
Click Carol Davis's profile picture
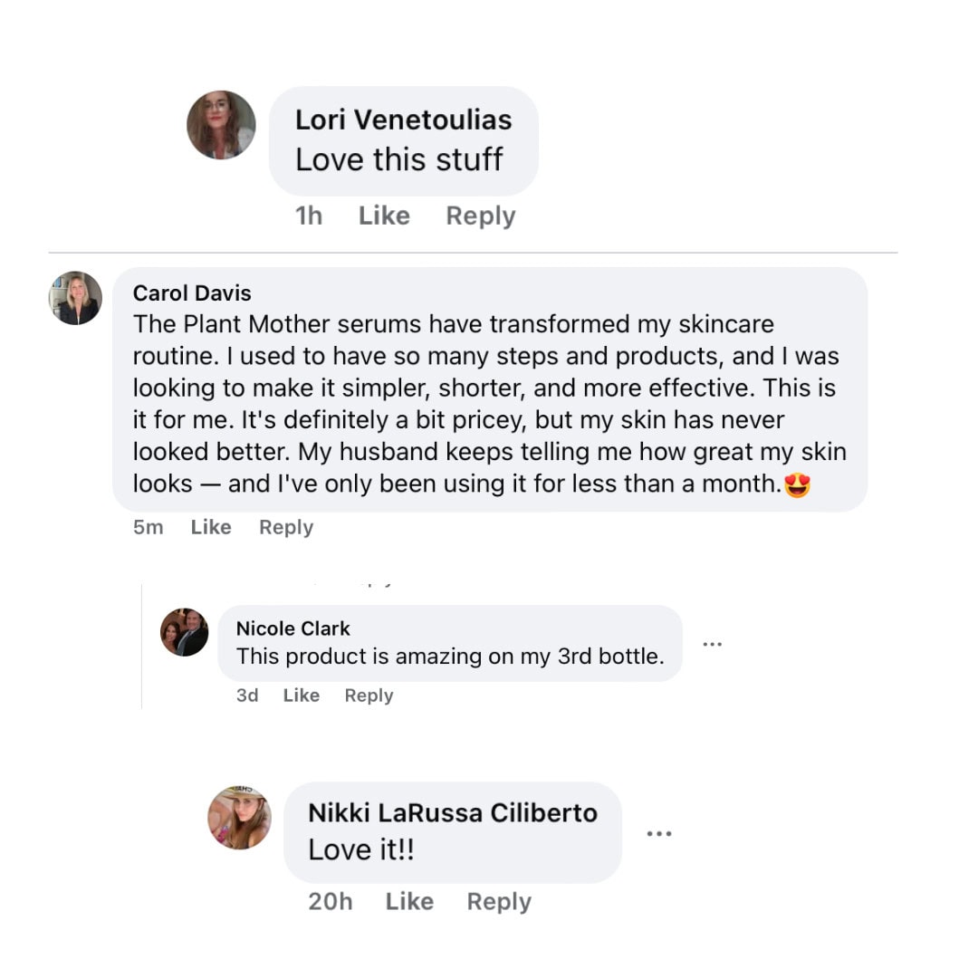click(x=75, y=297)
